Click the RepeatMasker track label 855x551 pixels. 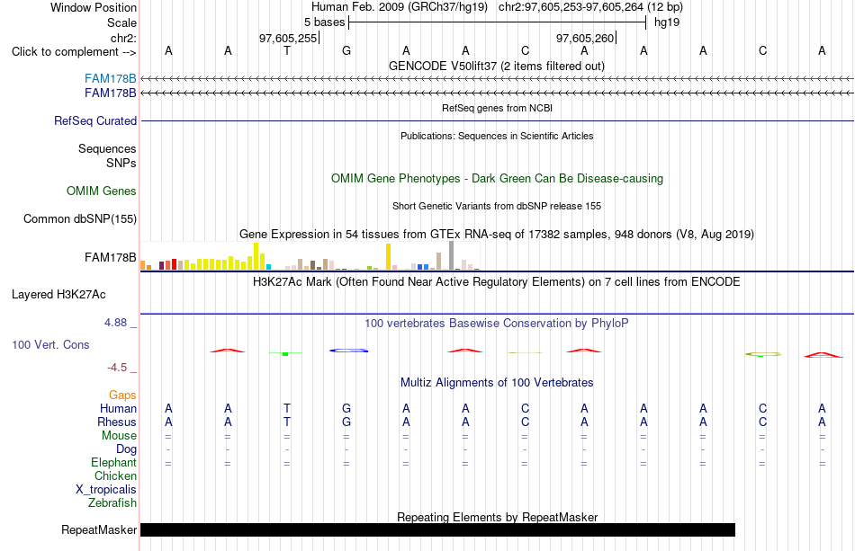(x=99, y=529)
